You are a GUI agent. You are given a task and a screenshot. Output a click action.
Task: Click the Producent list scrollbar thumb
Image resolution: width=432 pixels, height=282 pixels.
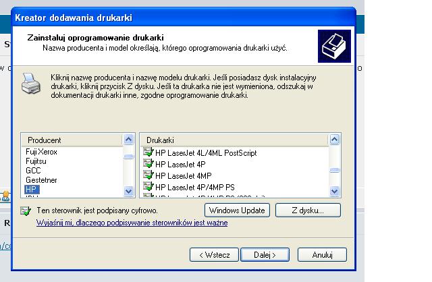[x=128, y=157]
